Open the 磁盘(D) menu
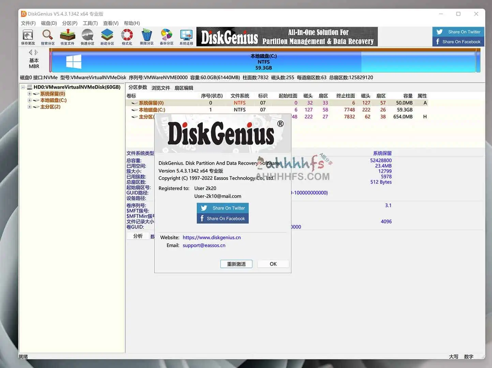 [x=49, y=23]
